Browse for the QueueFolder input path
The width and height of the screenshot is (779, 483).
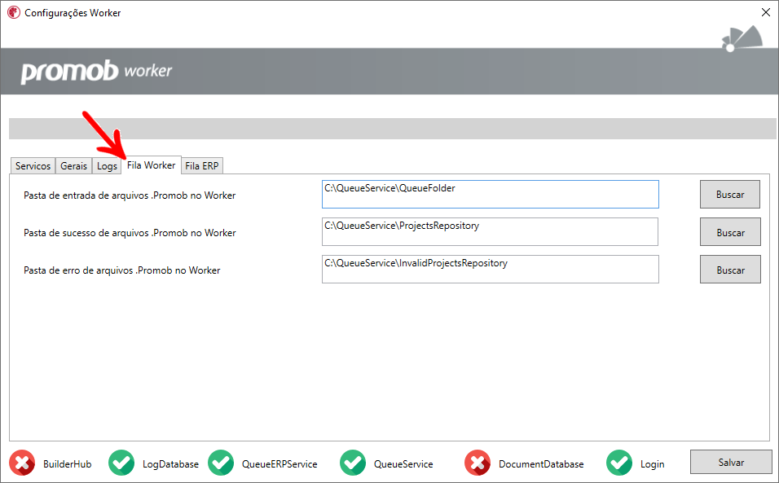pyautogui.click(x=730, y=194)
